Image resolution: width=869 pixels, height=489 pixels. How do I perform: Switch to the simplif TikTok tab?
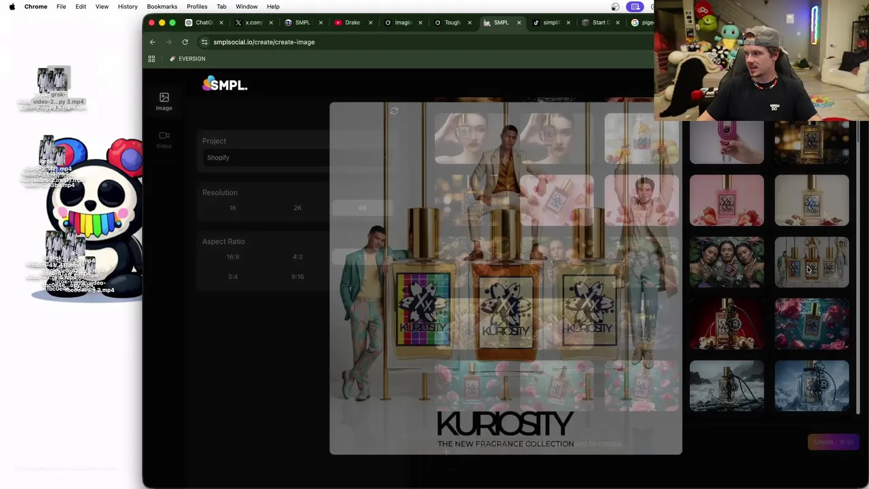pos(551,22)
